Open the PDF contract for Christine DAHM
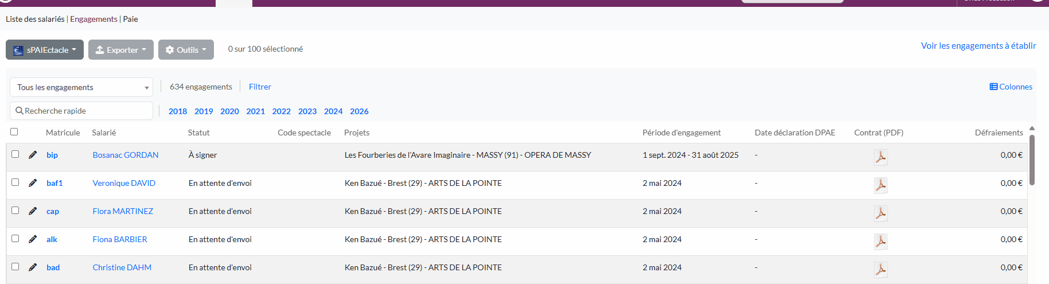1049x284 pixels. 880,269
